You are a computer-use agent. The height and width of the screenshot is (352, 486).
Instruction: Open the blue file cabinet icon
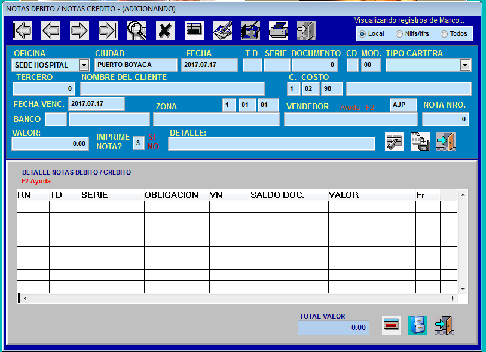pos(417,325)
